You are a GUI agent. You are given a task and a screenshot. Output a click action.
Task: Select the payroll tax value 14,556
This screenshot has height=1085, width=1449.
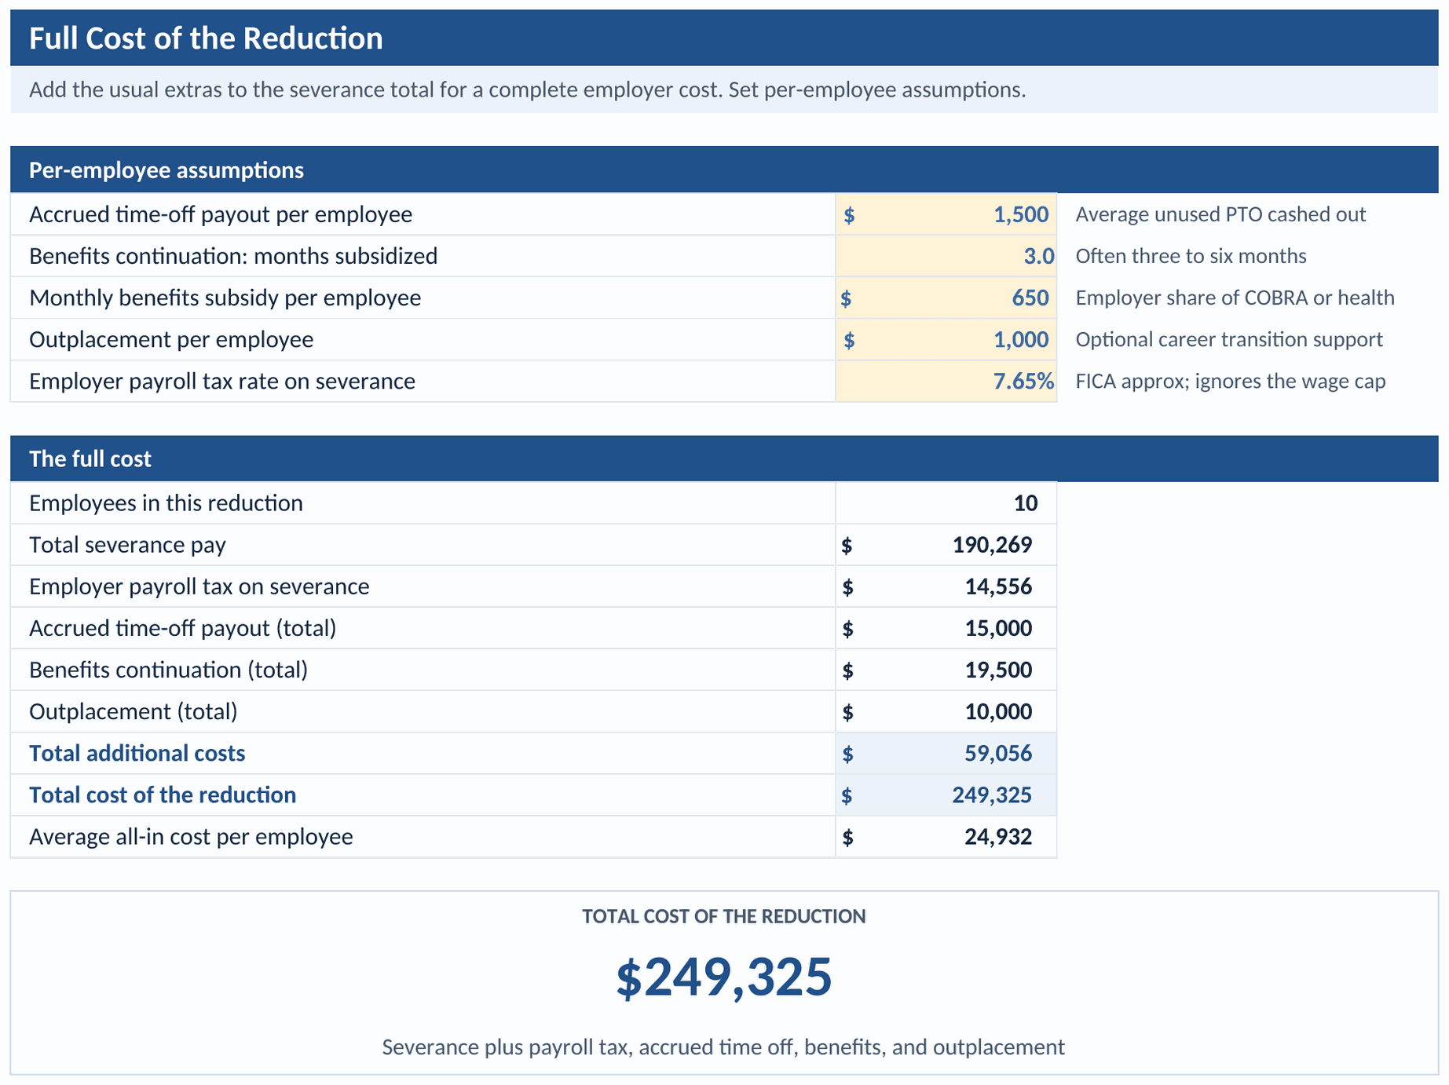(x=946, y=586)
